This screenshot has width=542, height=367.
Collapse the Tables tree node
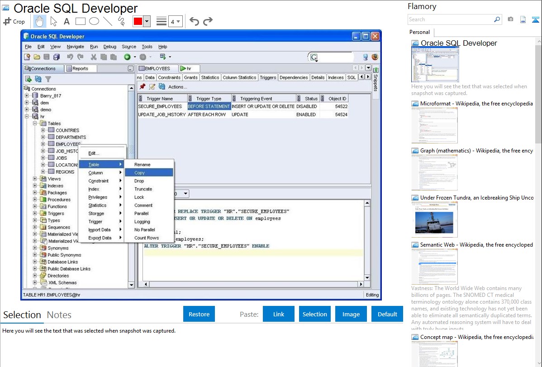[x=35, y=123]
